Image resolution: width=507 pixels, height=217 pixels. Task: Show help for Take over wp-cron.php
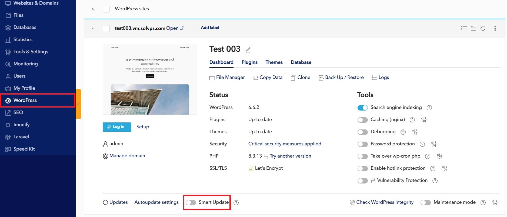coord(428,156)
